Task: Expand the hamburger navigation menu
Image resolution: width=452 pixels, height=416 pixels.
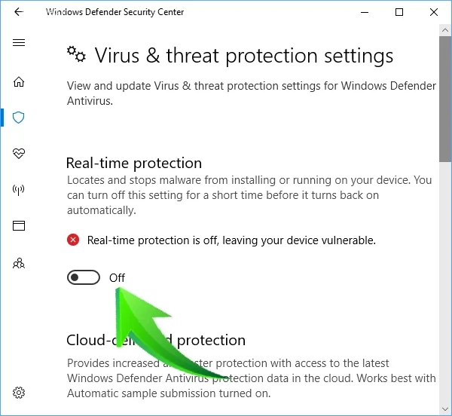Action: point(19,43)
